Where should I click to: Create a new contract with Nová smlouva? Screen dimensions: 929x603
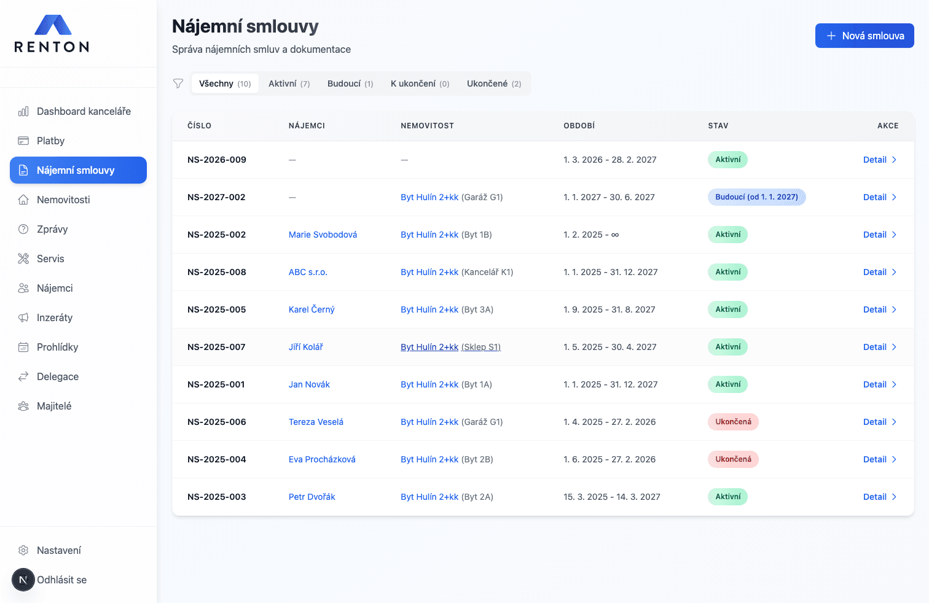tap(864, 36)
